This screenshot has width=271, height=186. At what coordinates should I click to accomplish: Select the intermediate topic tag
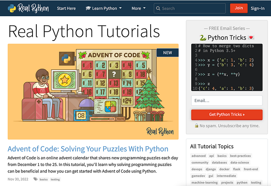[226, 176]
